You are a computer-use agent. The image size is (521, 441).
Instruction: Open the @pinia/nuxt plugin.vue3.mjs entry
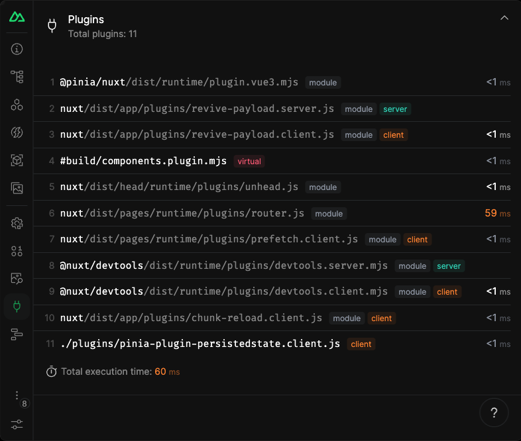179,83
